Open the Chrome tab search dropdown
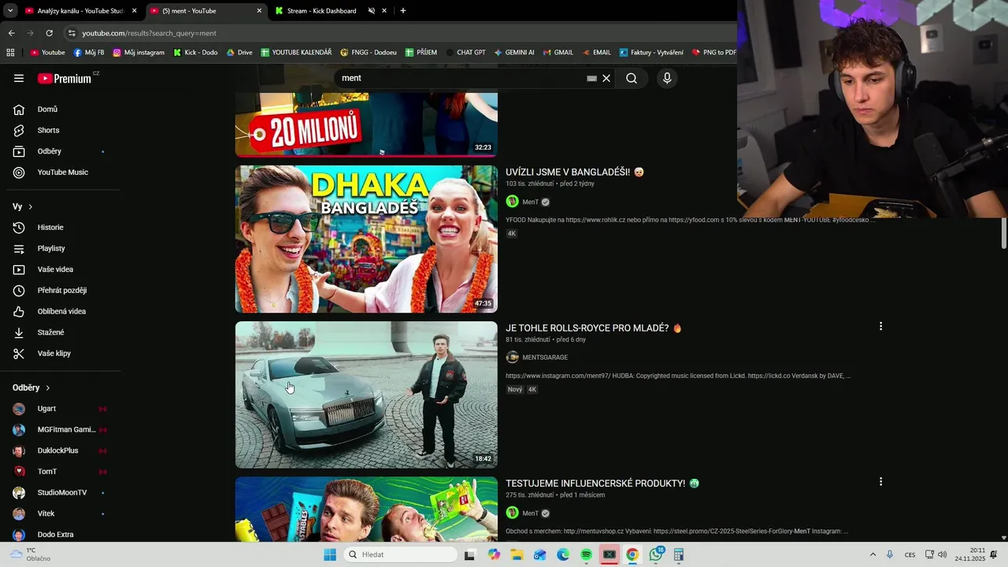 click(9, 11)
